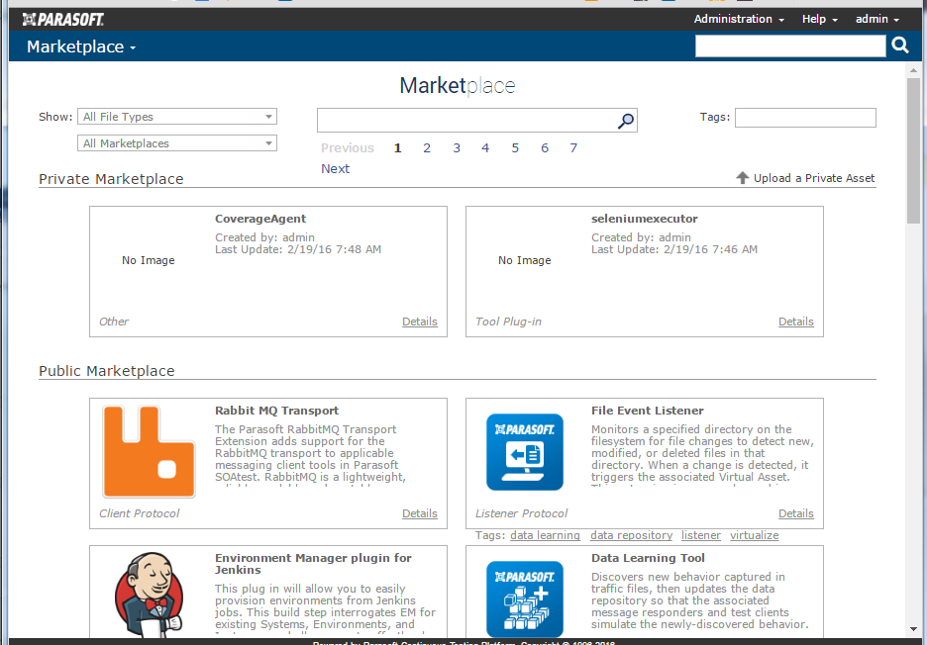Screen dimensions: 927x645
Task: Click the Next pagination link
Action: 335,168
